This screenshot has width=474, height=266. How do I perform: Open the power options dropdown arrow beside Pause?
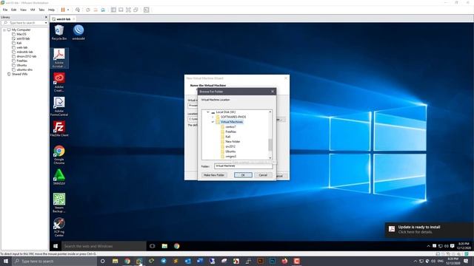pyautogui.click(x=68, y=10)
